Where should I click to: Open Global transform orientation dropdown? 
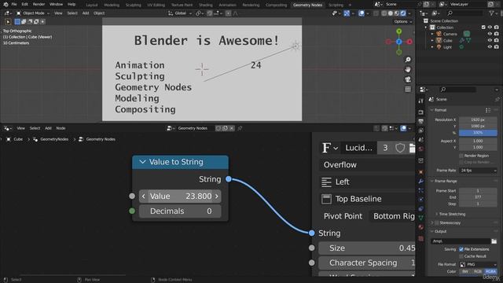pos(180,13)
